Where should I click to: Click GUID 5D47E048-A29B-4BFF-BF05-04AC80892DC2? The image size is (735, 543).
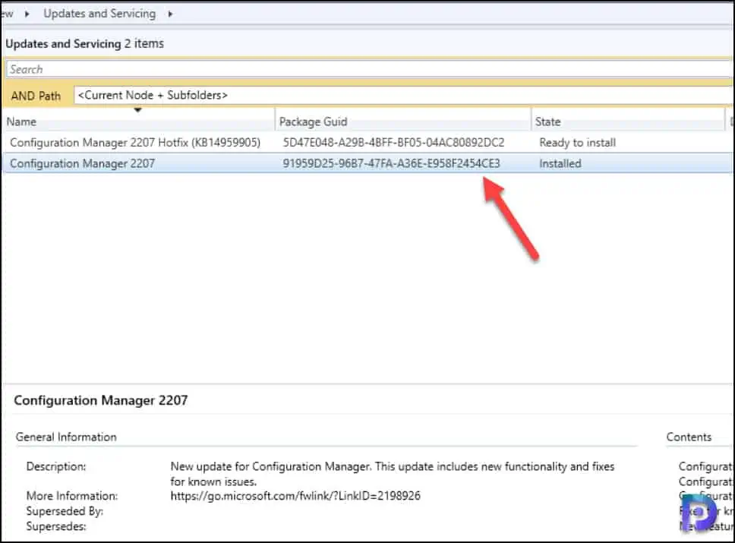[x=393, y=143]
